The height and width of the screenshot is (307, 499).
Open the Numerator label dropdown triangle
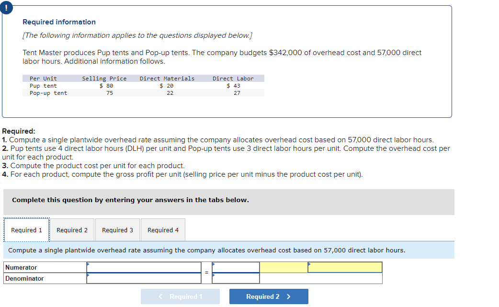(88, 263)
